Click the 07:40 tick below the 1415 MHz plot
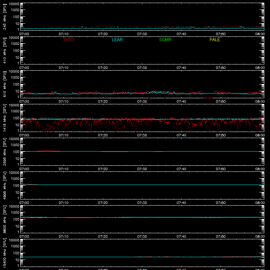 tap(181, 135)
